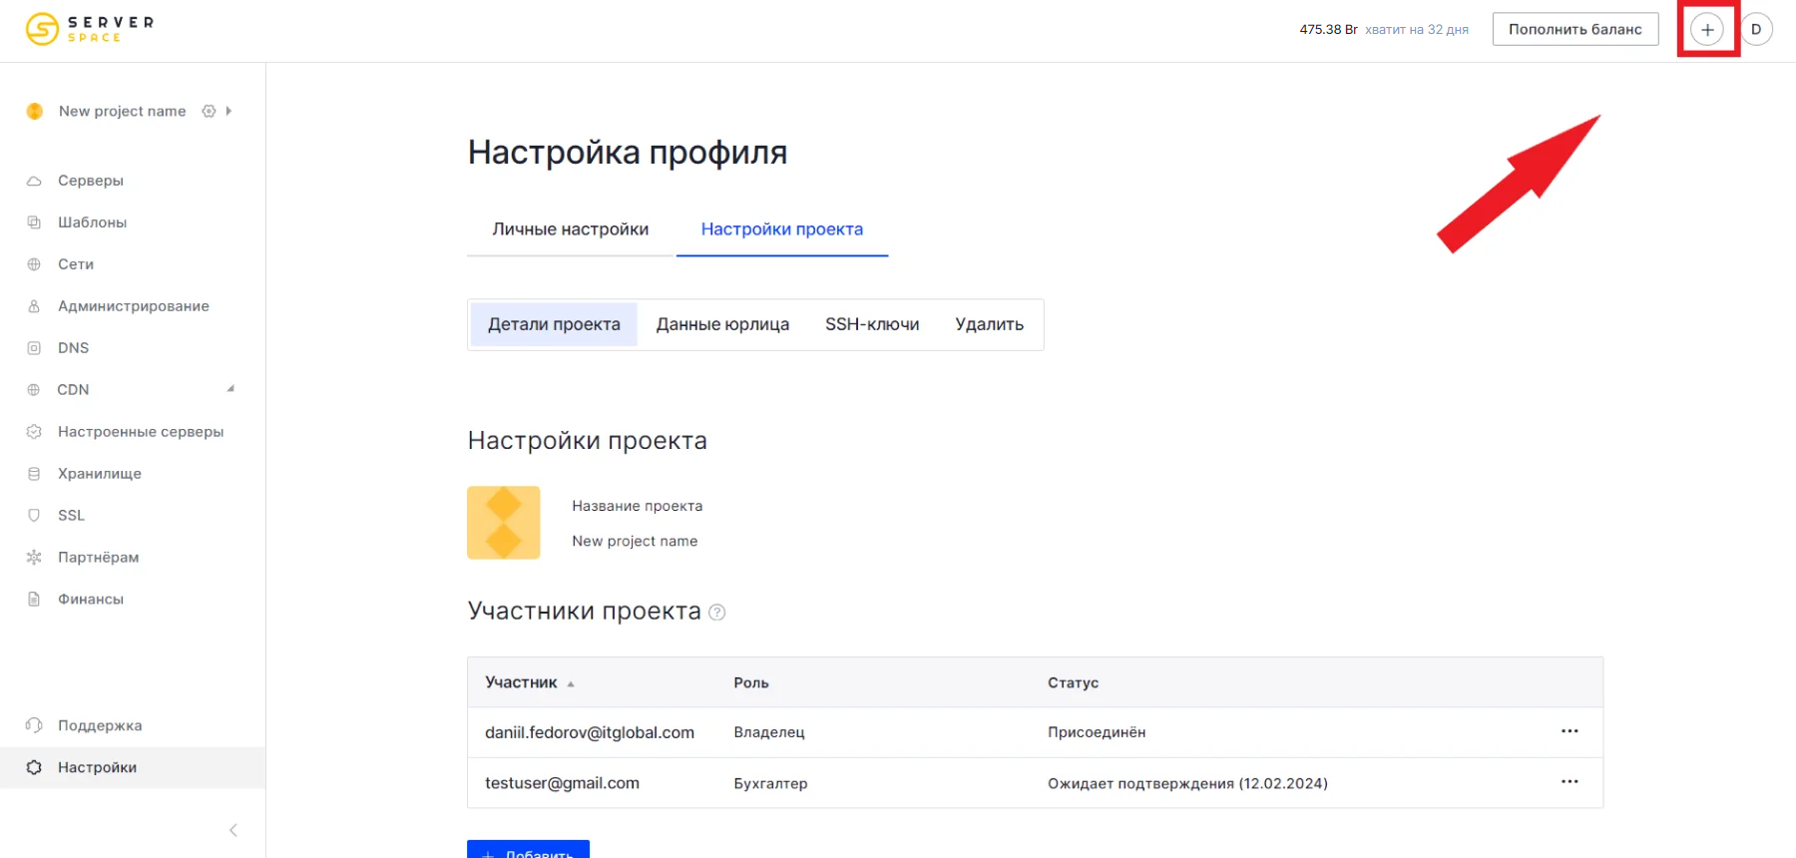Click the DNS sidebar icon
Viewport: 1796px width, 858px height.
point(34,348)
